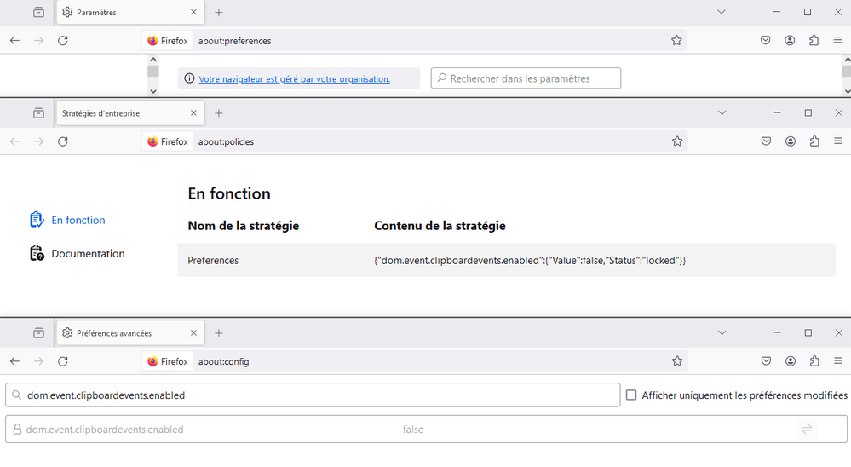Click the toggle arrows for dom.event.clipboardevents.enabled
Image resolution: width=851 pixels, height=467 pixels.
[807, 430]
